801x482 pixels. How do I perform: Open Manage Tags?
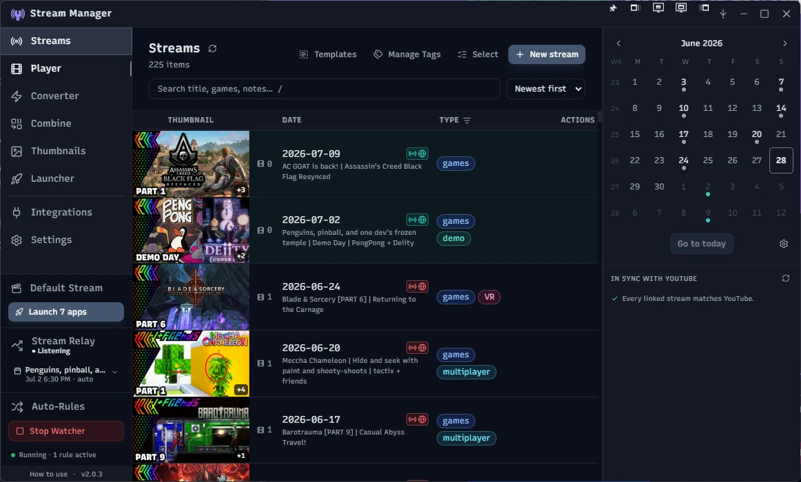tap(407, 54)
